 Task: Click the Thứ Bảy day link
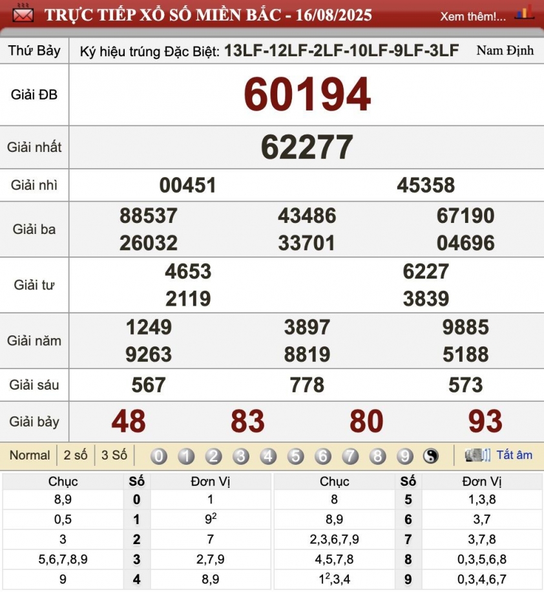[34, 51]
